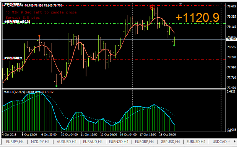
Task: Click the 12 Oct 20:00 time axis label
Action: (x=109, y=135)
